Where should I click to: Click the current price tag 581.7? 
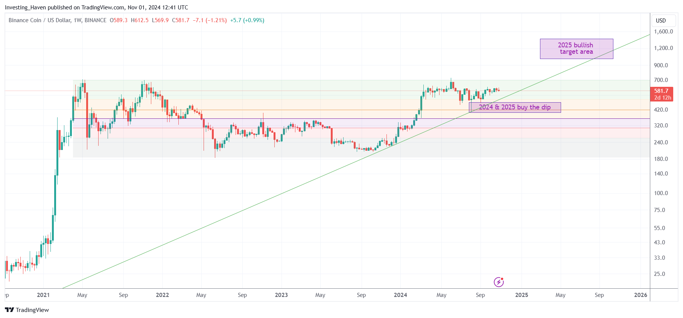tap(662, 94)
